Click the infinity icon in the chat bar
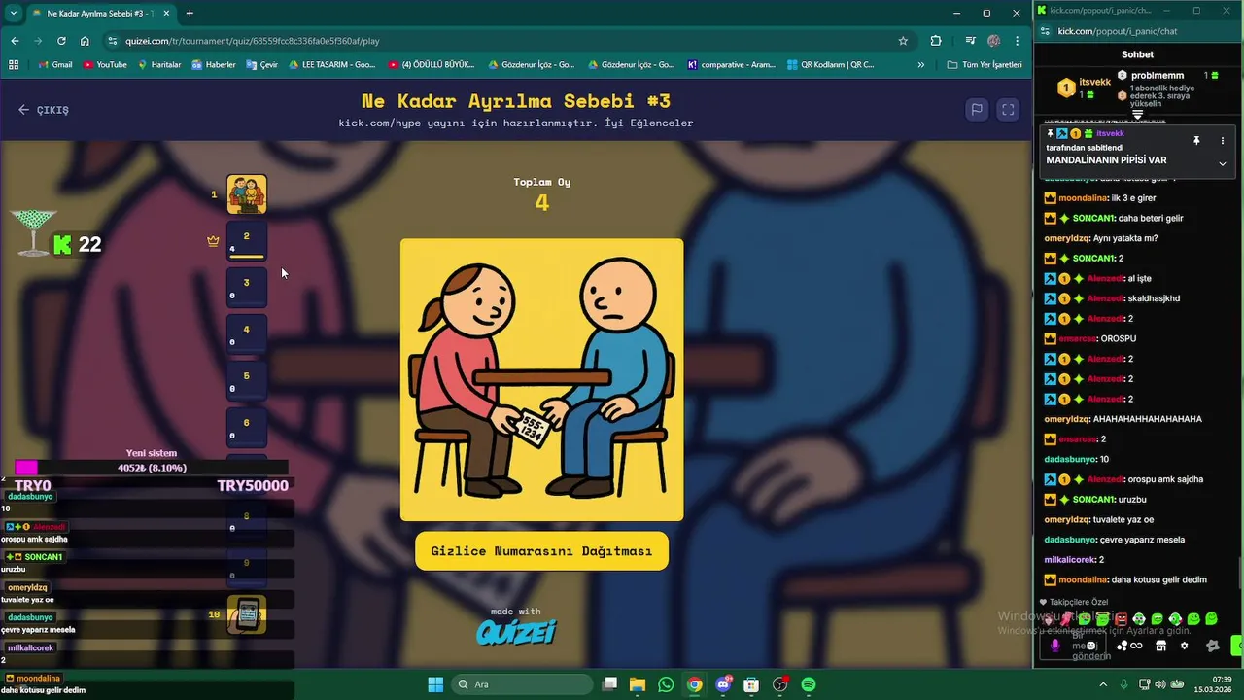Viewport: 1244px width, 700px height. pos(1136,646)
